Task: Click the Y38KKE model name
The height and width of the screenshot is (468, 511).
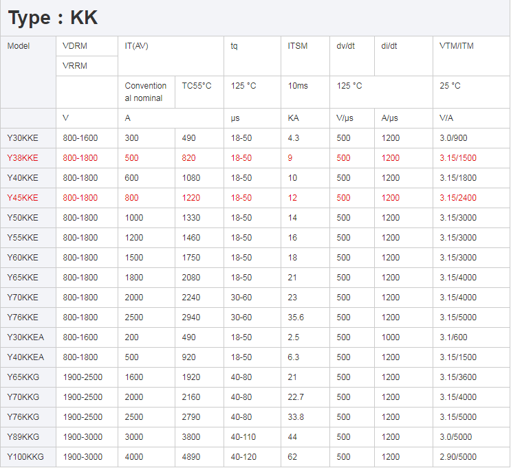Action: coord(23,158)
